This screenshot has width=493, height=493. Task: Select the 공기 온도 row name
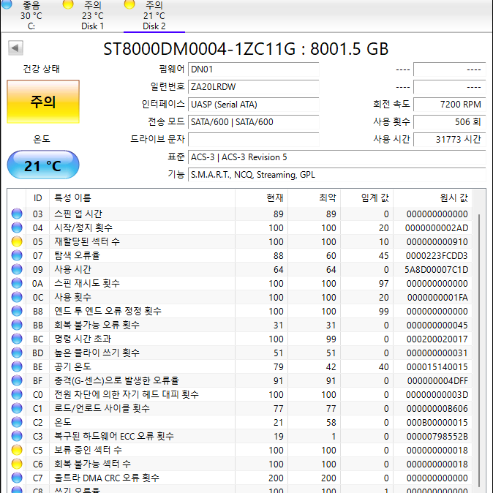point(72,366)
